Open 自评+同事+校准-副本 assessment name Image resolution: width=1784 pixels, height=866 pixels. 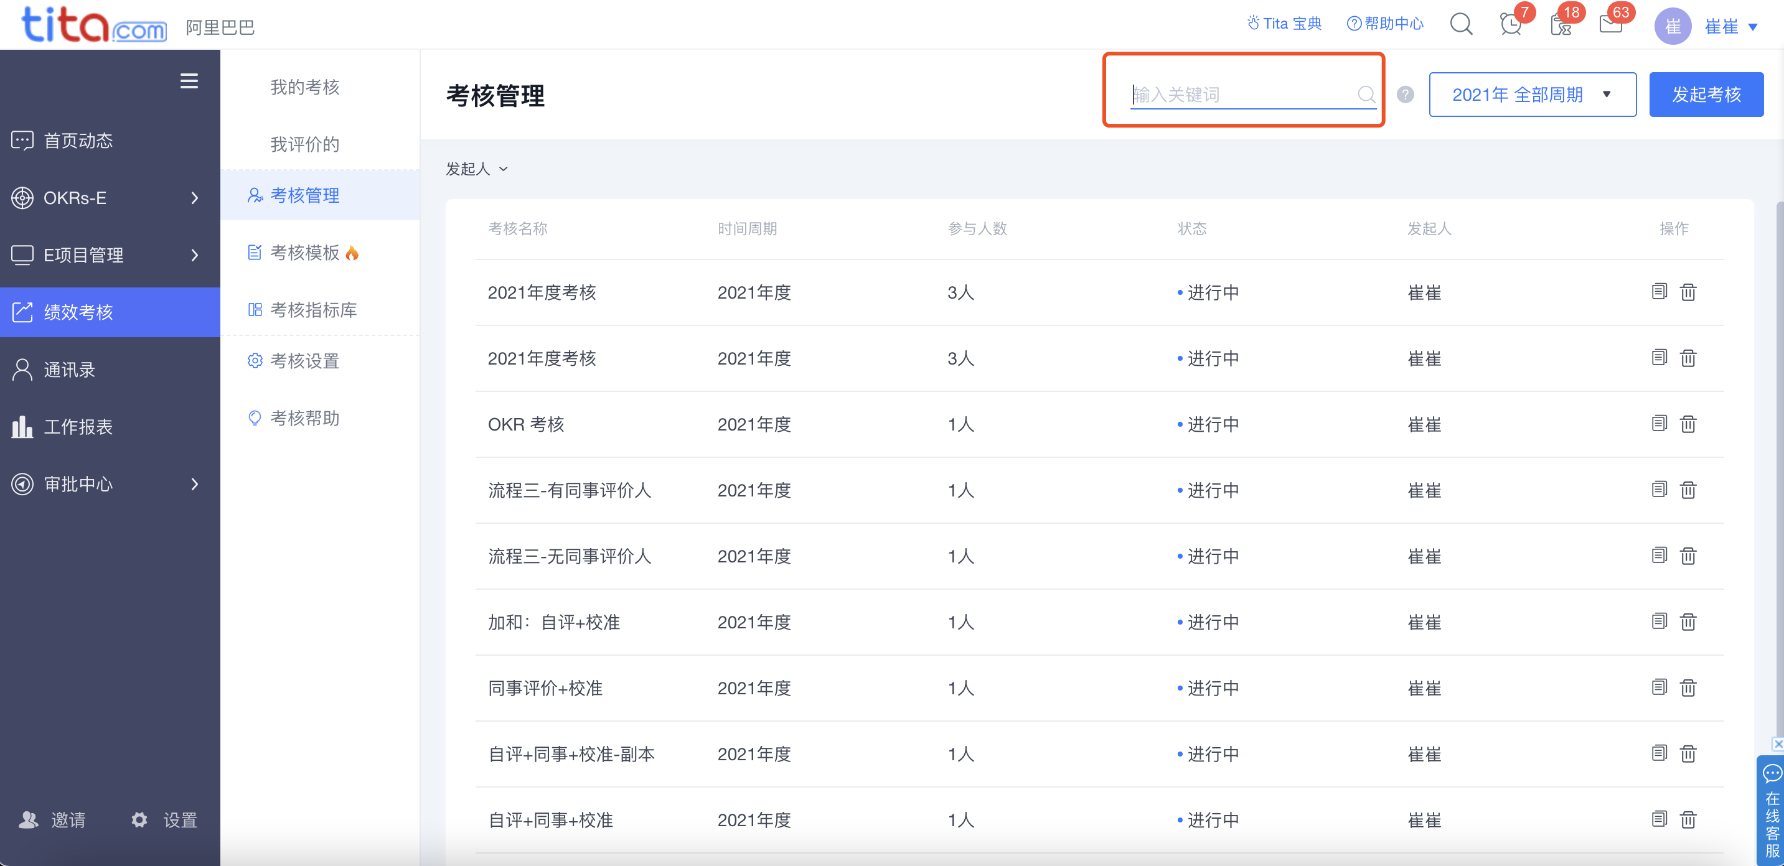click(x=571, y=754)
